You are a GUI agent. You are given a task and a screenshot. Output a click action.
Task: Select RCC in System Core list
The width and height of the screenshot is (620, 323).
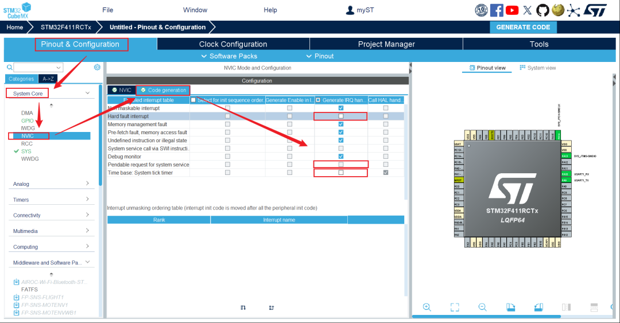pyautogui.click(x=27, y=143)
